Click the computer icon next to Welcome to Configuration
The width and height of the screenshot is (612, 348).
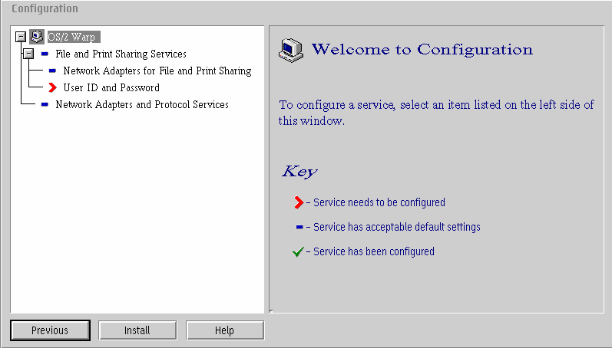pyautogui.click(x=291, y=51)
